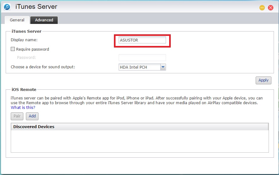Image resolution: width=279 pixels, height=175 pixels.
Task: Open the Advanced tab
Action: point(44,20)
